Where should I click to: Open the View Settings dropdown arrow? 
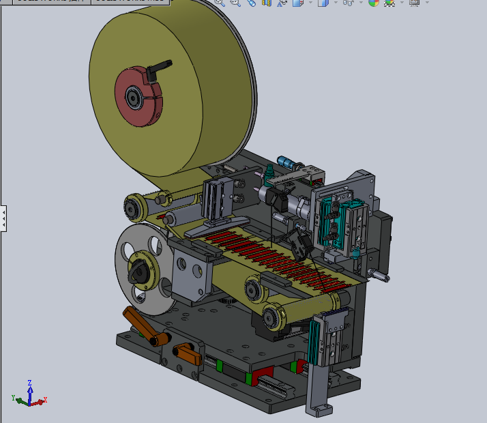(428, 3)
